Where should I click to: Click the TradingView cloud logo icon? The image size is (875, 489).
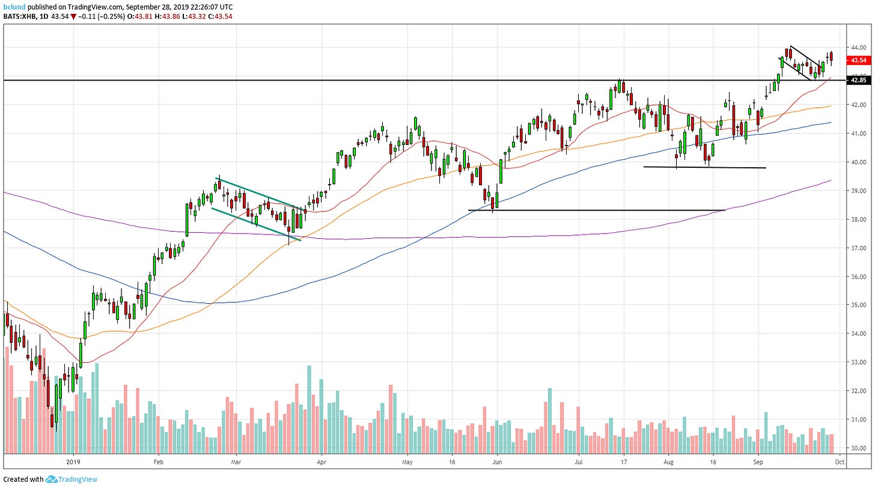pyautogui.click(x=51, y=479)
